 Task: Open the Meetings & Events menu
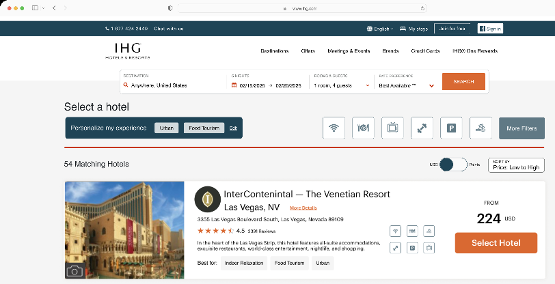tap(349, 51)
